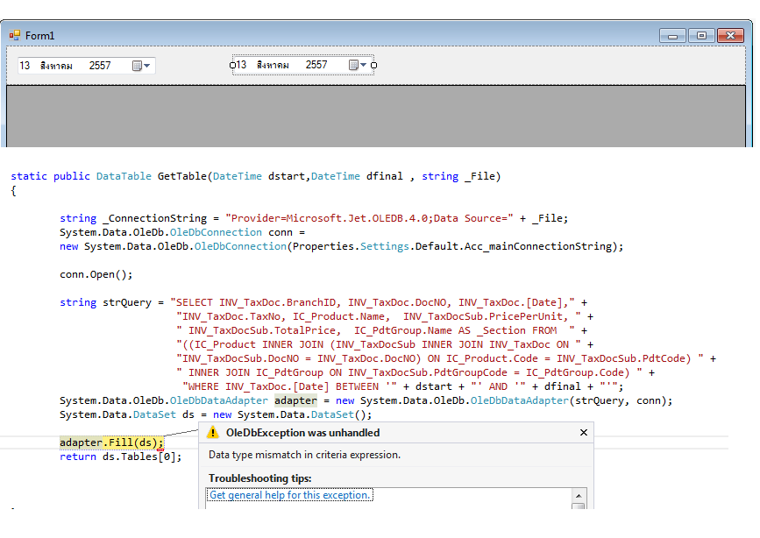The height and width of the screenshot is (538, 760).
Task: Click left resize handle of selected date picker
Action: 233,65
